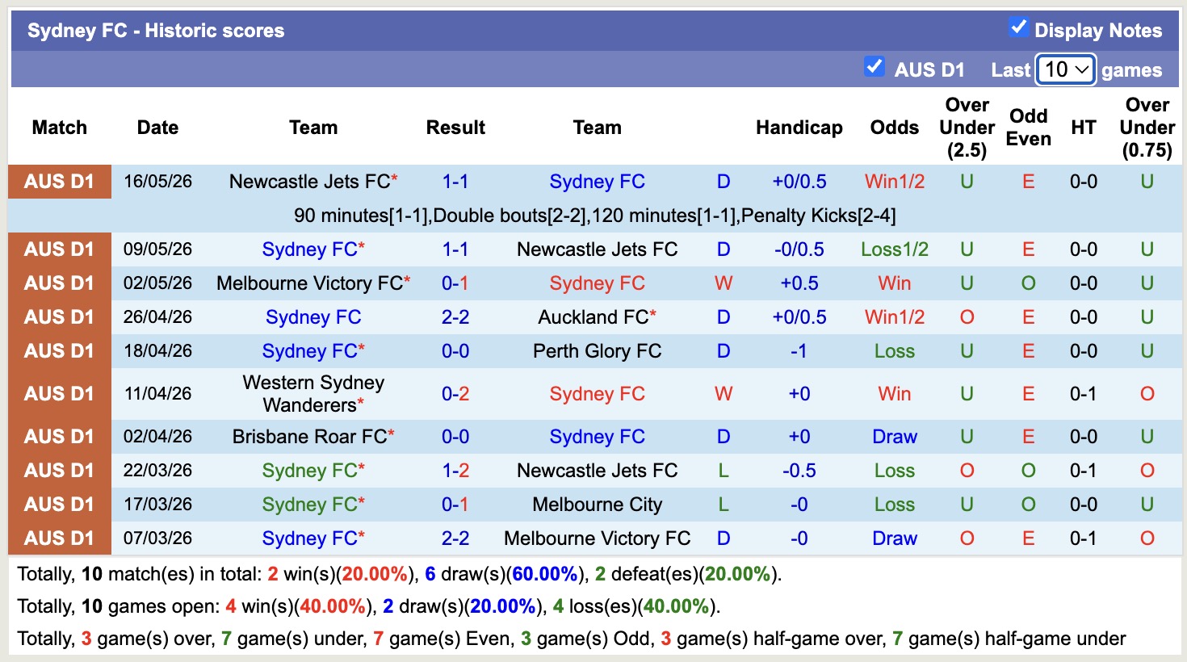Screen dimensions: 1187x662
Task: Open Brisbane Roar FC team link
Action: [x=310, y=437]
